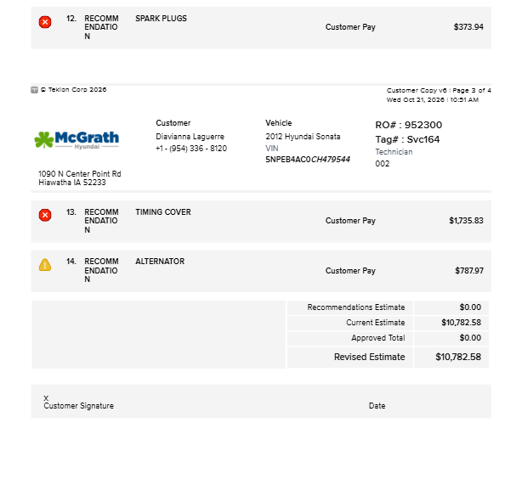Click the yellow warning icon for Alternator
Viewport: 505px width, 479px height.
[45, 265]
